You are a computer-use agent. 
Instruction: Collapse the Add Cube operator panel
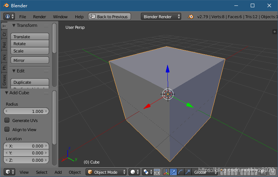[7, 93]
